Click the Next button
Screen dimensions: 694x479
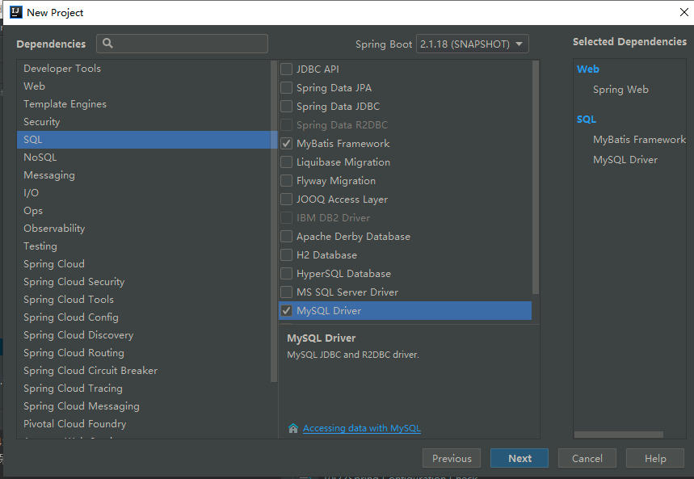pos(519,458)
